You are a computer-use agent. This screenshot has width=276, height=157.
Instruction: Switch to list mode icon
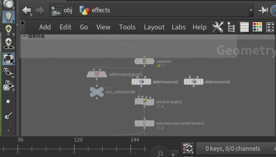pyautogui.click(x=244, y=27)
